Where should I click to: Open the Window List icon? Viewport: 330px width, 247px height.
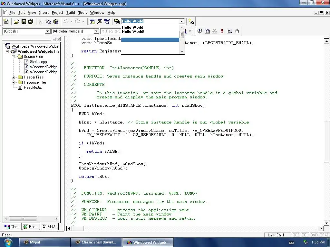coord(107,22)
